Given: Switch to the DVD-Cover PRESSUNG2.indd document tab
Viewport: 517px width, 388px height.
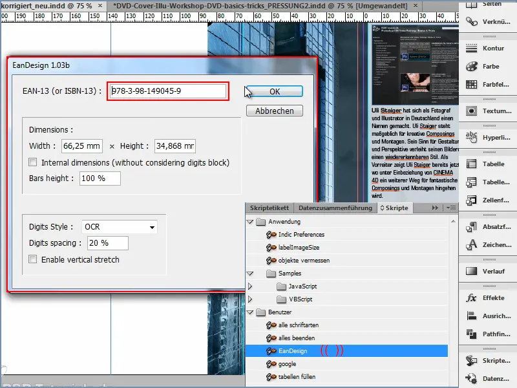Looking at the screenshot, I should coord(260,6).
